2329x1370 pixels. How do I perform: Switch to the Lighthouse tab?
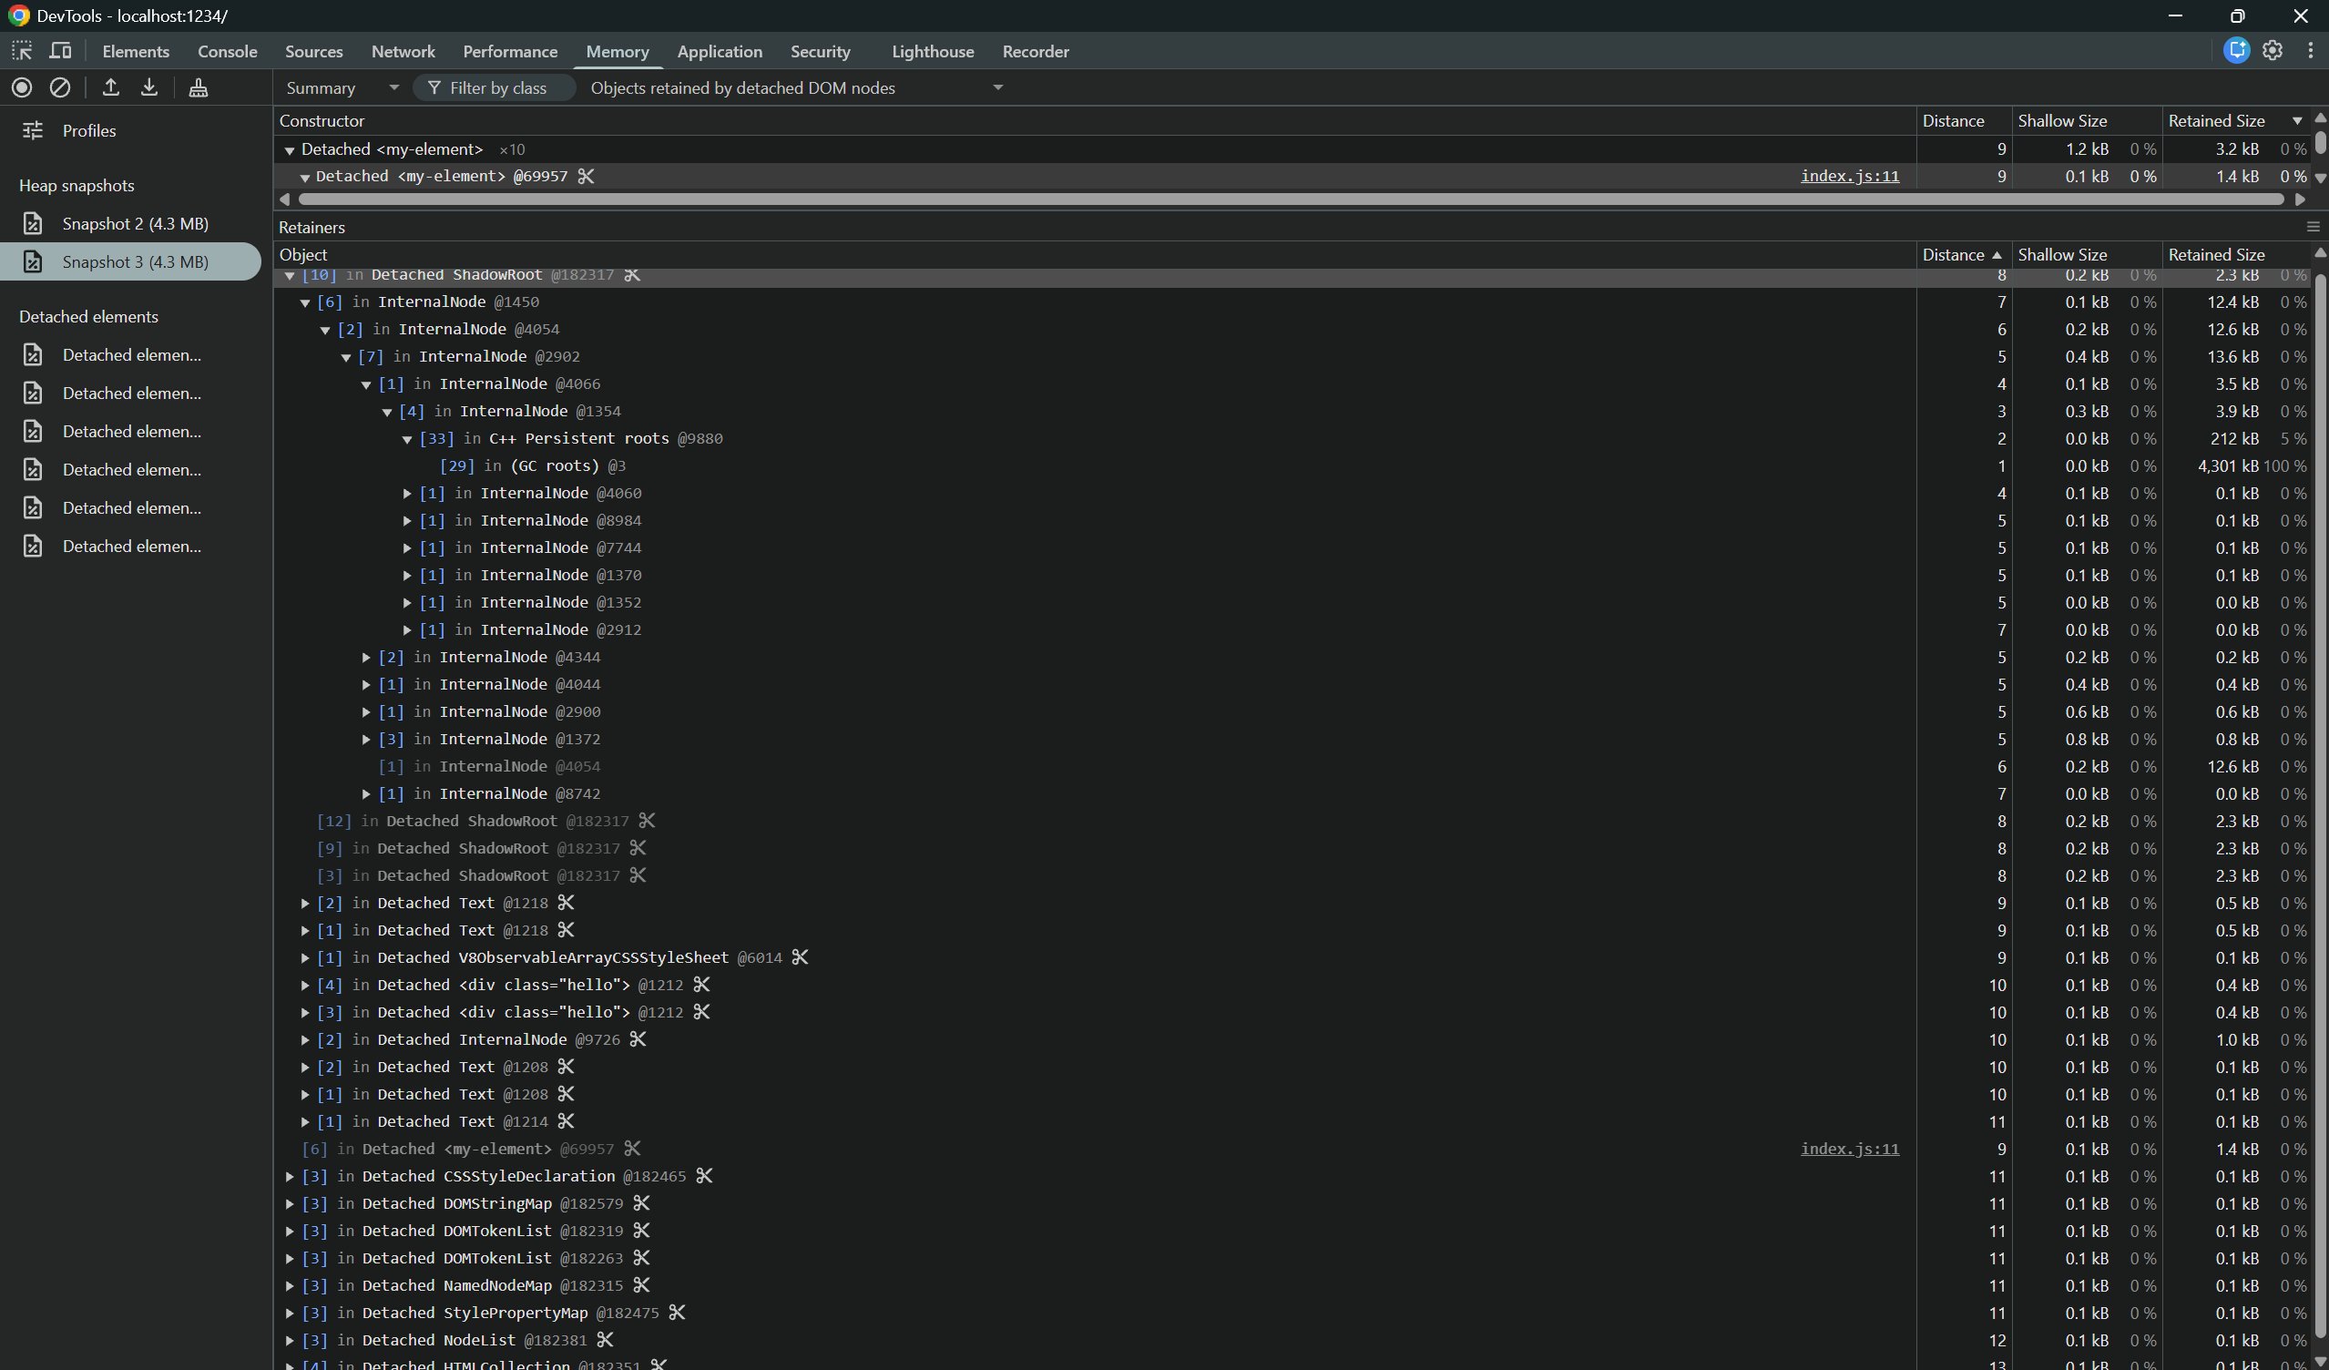[933, 52]
